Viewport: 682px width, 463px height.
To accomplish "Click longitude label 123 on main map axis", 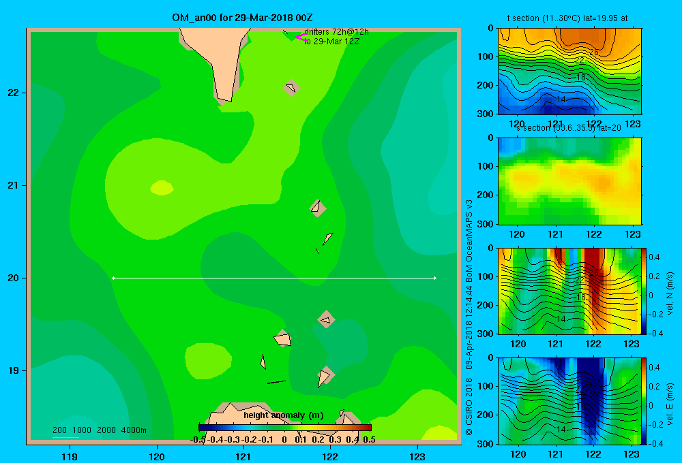I will point(417,456).
